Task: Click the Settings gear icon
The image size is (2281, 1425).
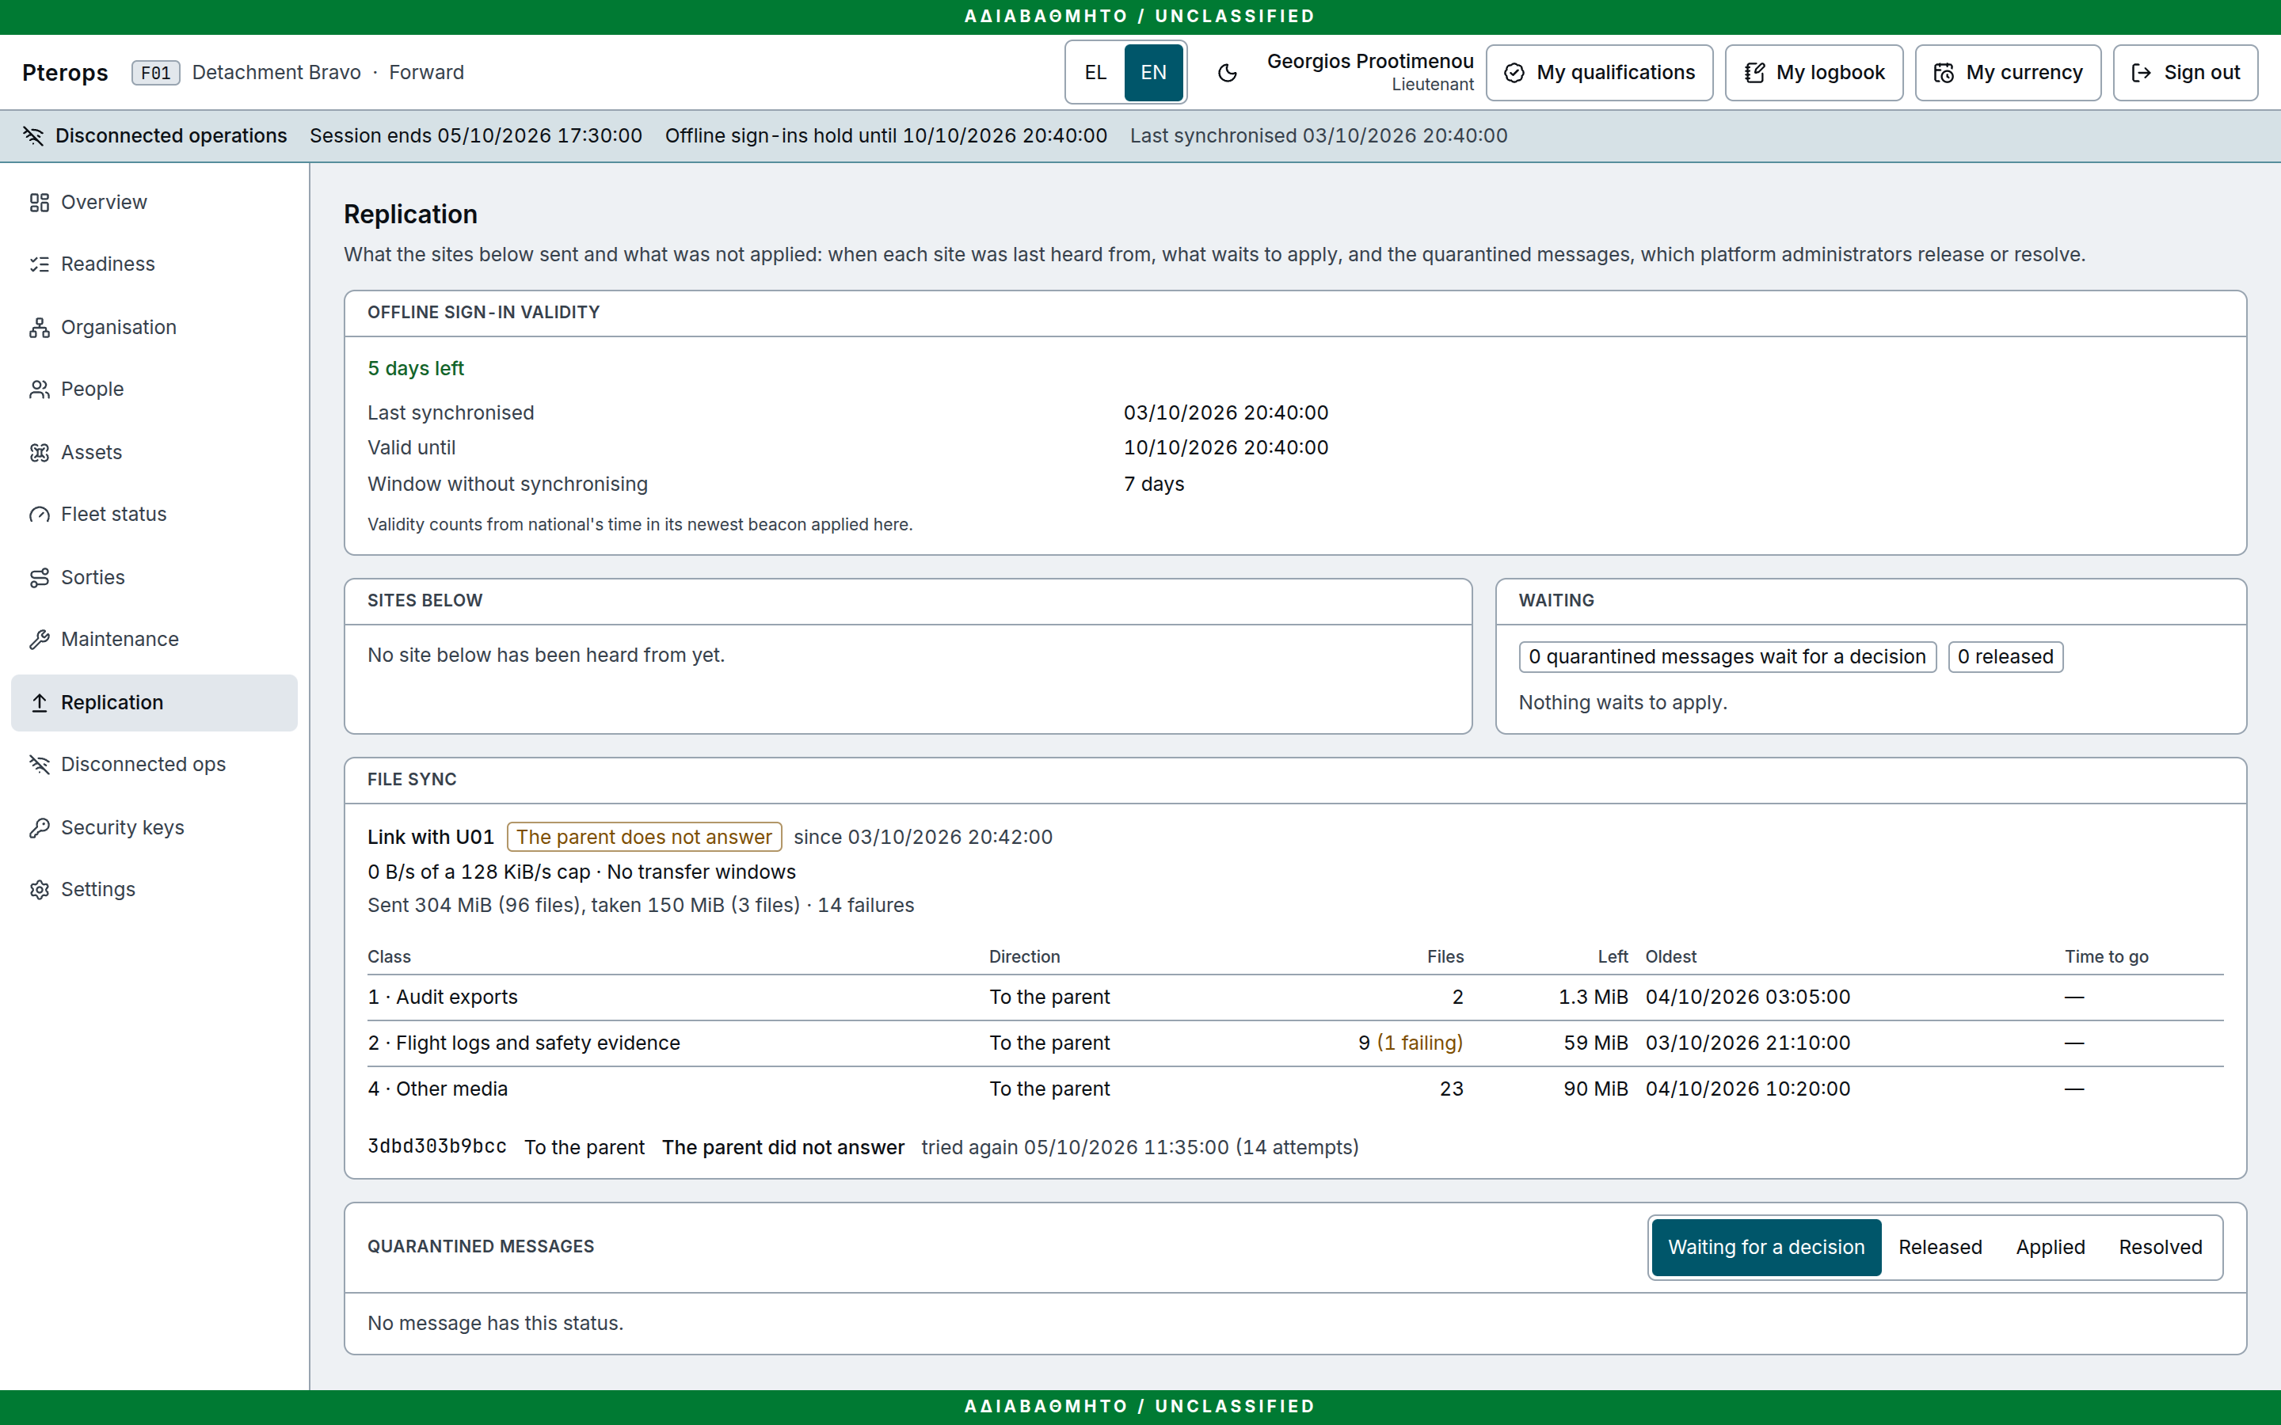Action: point(39,890)
